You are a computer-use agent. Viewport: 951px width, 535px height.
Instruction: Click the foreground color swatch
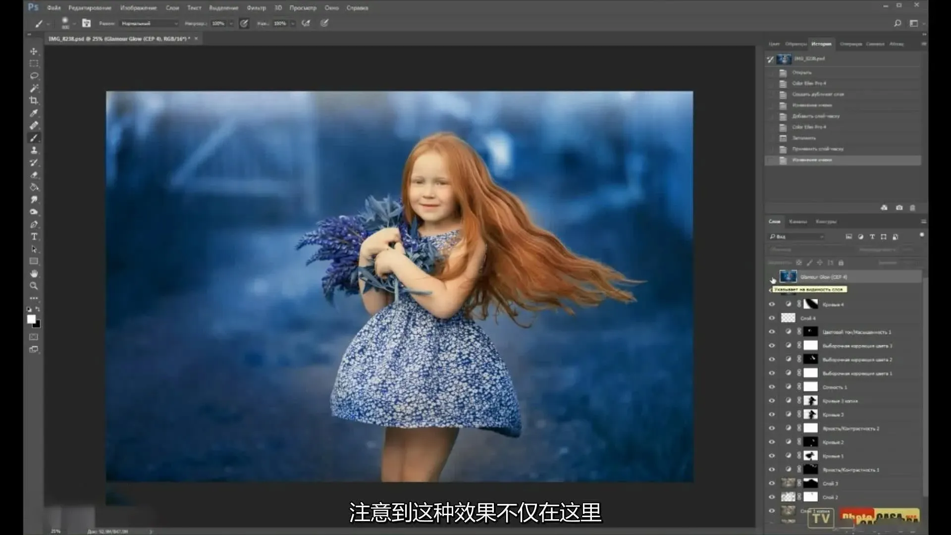coord(31,320)
